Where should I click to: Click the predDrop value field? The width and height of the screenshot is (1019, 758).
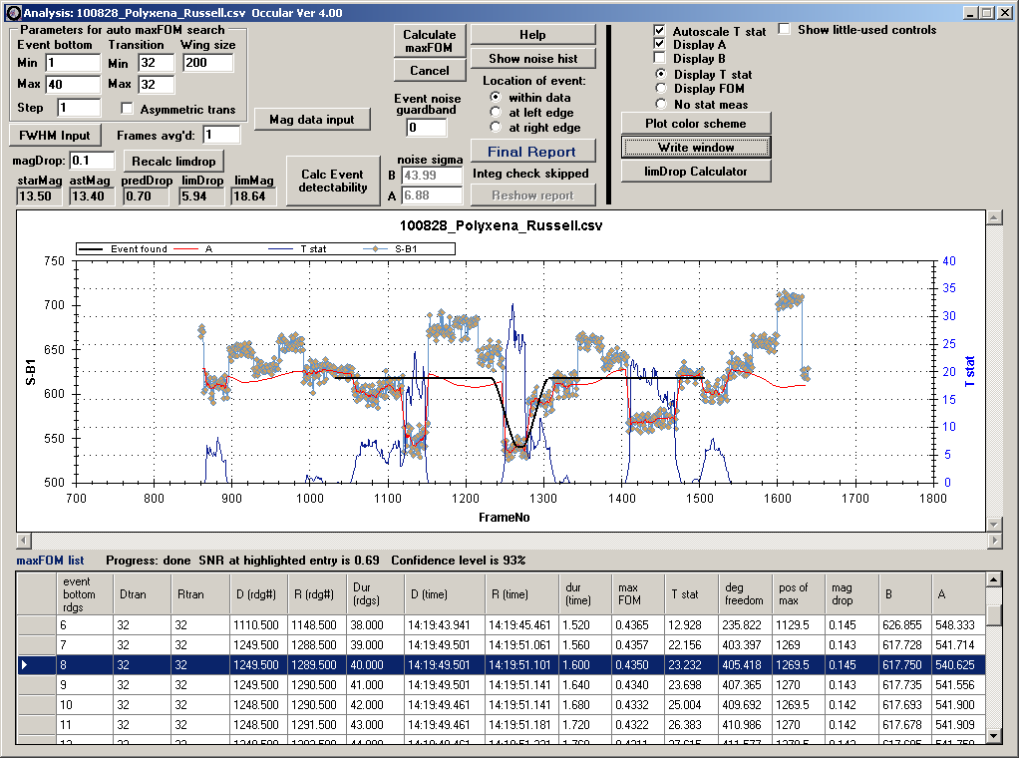pos(147,196)
